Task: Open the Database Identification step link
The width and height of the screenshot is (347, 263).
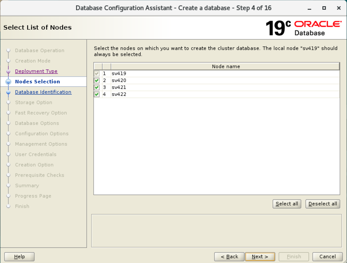Action: [43, 92]
